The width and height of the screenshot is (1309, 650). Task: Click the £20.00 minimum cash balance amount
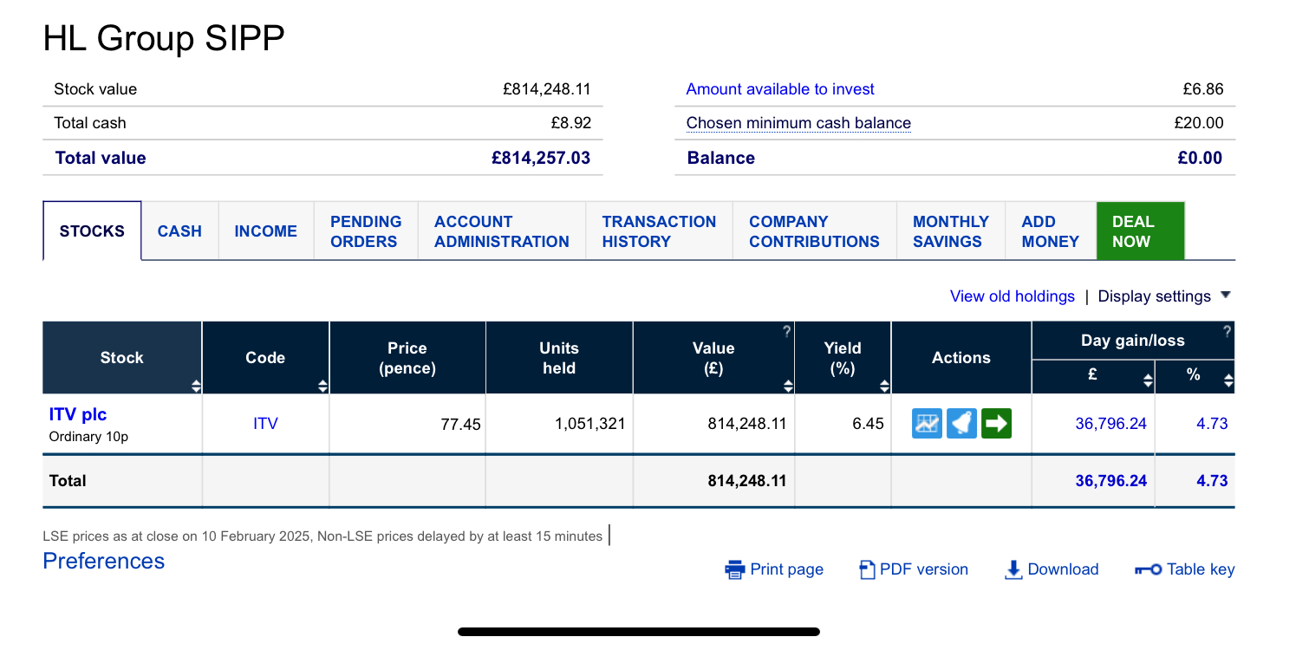pyautogui.click(x=1199, y=123)
